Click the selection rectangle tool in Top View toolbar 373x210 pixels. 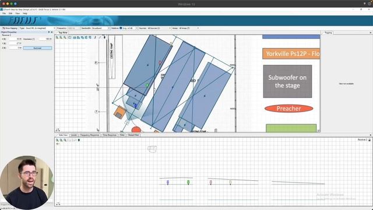[x=70, y=37]
